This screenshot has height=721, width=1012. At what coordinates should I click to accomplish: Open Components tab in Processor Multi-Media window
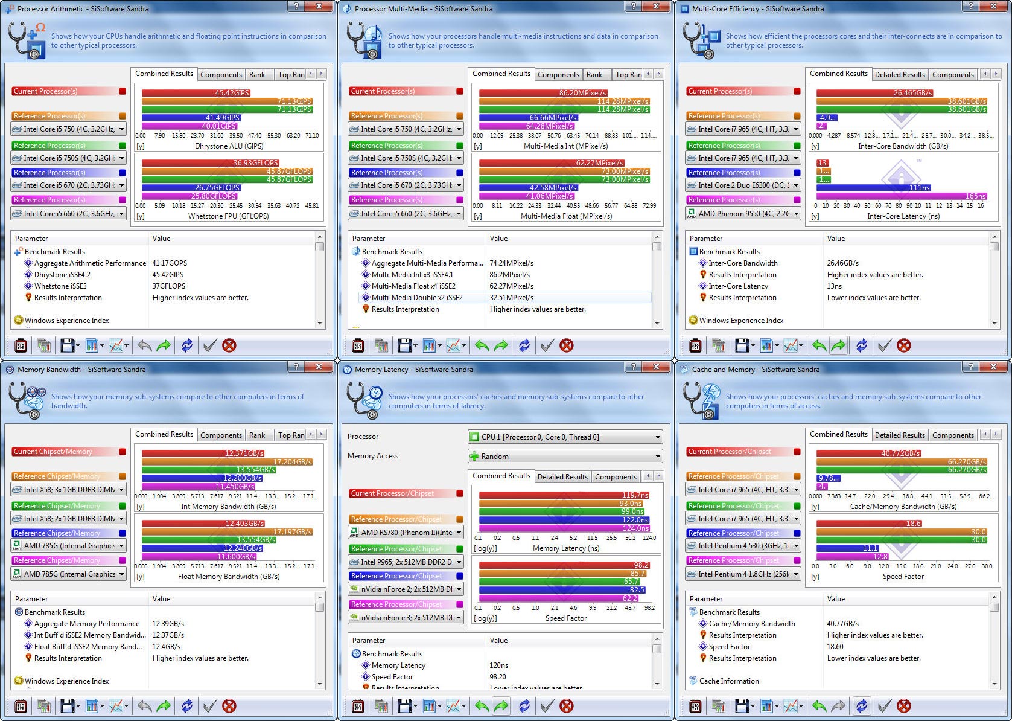click(558, 75)
